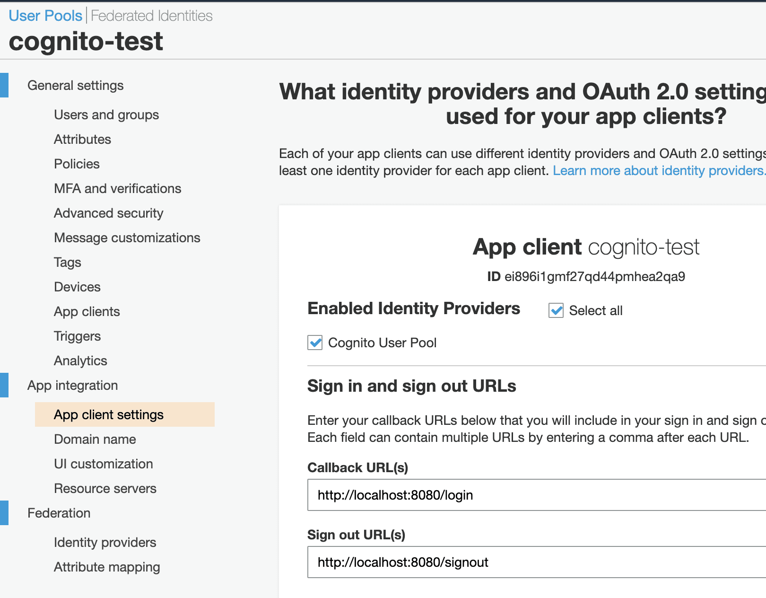Select App client settings item
766x598 pixels.
[x=125, y=414]
